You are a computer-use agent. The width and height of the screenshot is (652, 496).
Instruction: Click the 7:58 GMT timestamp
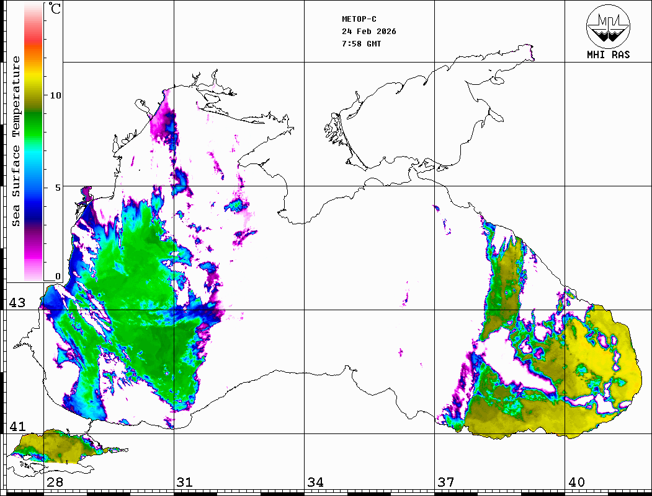click(x=362, y=43)
